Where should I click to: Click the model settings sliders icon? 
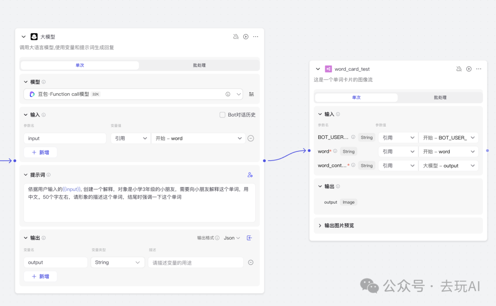click(x=251, y=94)
